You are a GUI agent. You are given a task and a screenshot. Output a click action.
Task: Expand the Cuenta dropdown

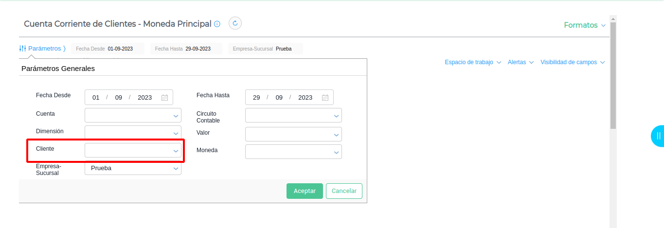[x=133, y=115]
